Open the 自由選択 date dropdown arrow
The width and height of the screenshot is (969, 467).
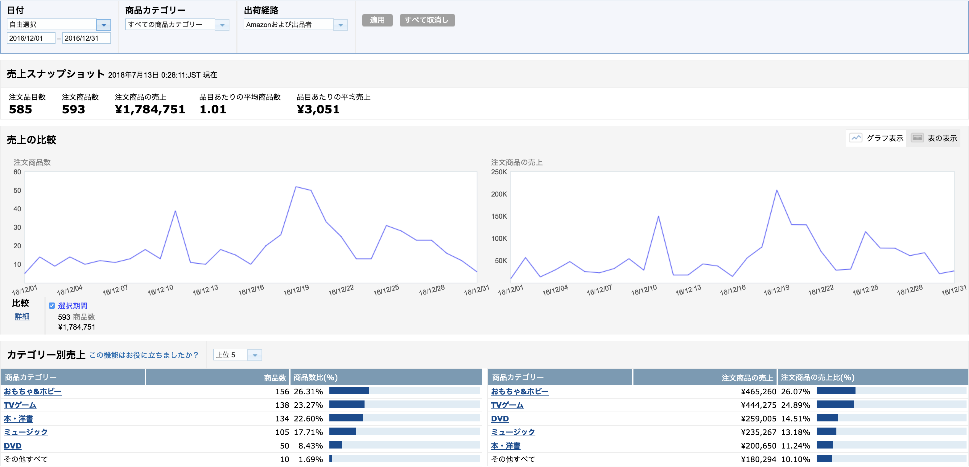point(103,25)
